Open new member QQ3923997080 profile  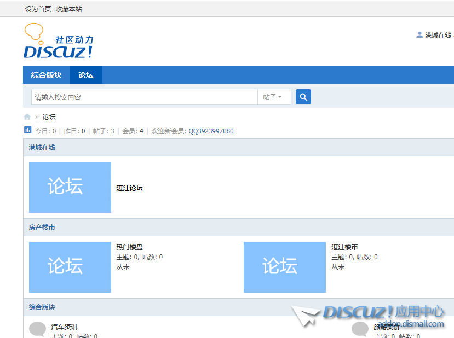211,131
